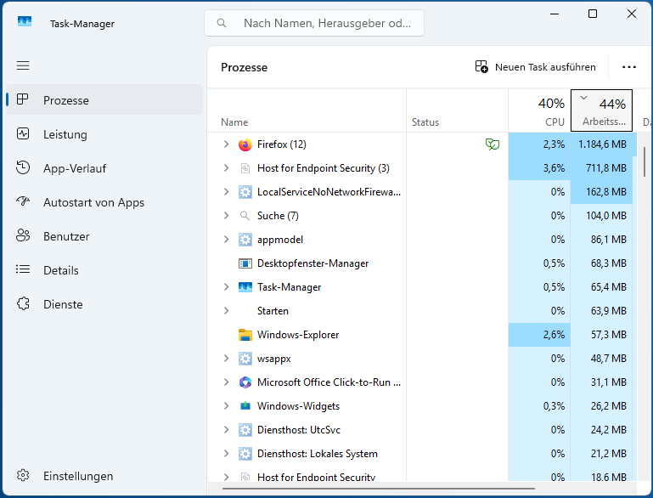Sort by the Name column header
The image size is (653, 498).
click(307, 110)
